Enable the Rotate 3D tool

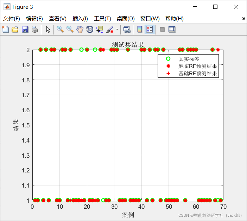click(x=90, y=29)
